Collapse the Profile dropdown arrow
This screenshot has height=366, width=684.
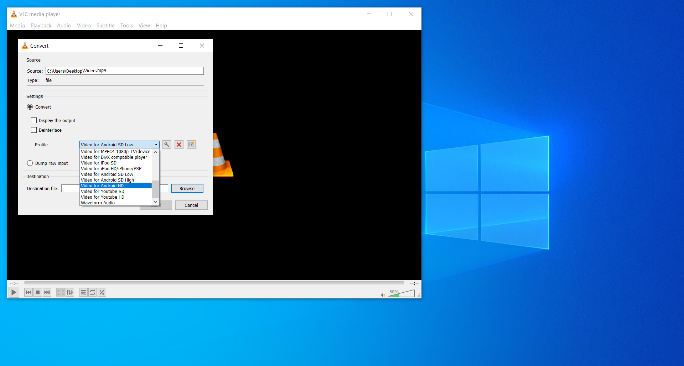[x=156, y=145]
